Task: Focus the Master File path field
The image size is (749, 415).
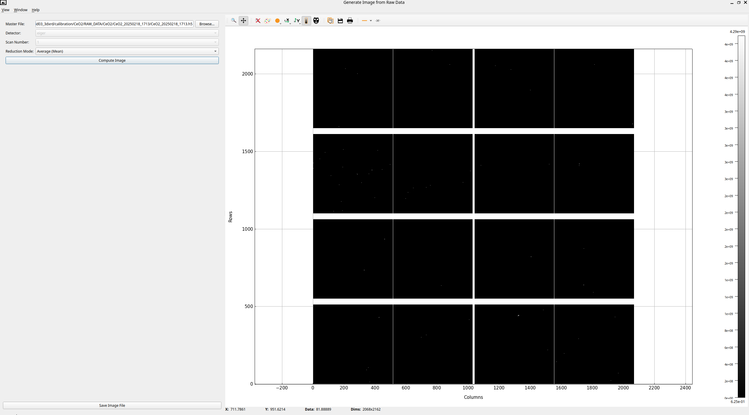Action: [114, 24]
